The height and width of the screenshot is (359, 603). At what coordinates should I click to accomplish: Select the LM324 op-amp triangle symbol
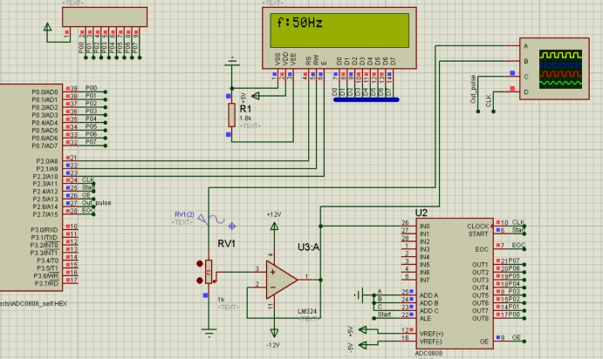pos(281,280)
